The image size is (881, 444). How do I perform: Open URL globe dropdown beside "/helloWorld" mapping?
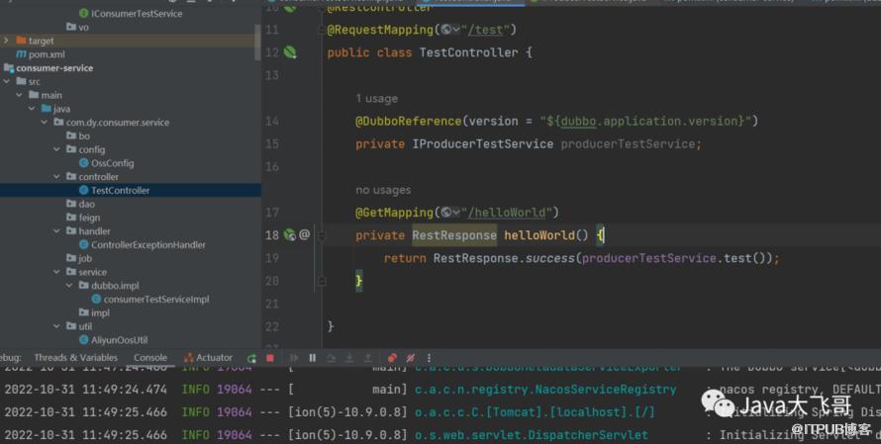[x=450, y=213]
